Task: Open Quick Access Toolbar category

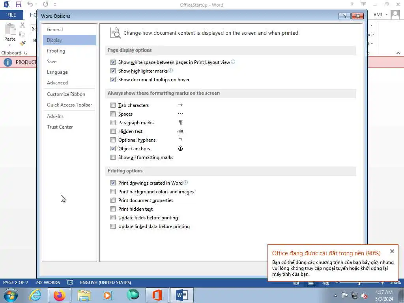Action: point(69,105)
